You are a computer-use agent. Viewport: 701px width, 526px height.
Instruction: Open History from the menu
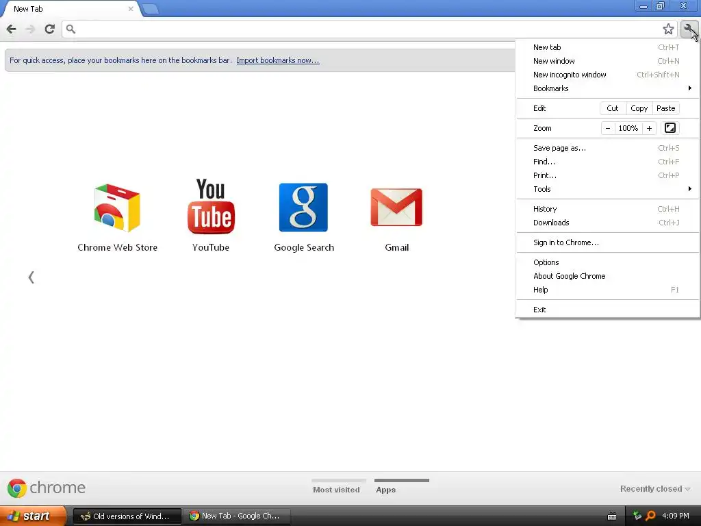tap(608, 209)
